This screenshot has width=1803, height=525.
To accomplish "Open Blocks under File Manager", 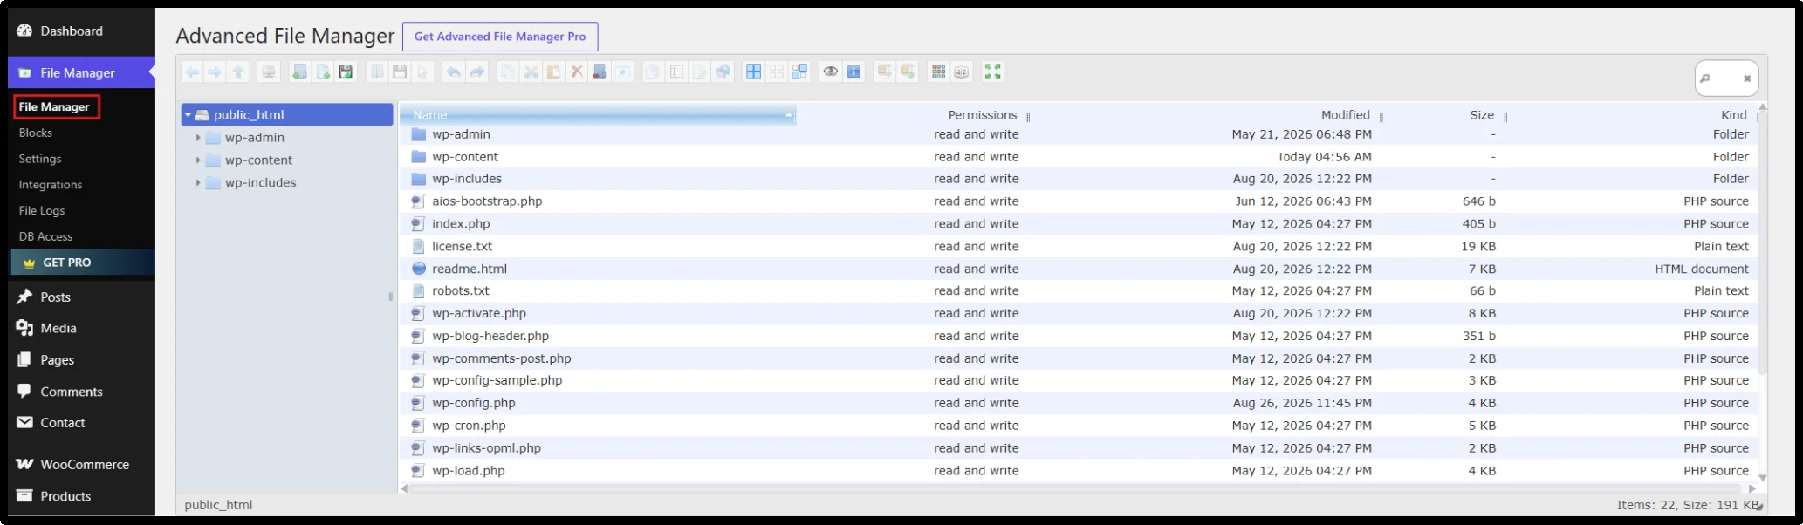I will (36, 133).
